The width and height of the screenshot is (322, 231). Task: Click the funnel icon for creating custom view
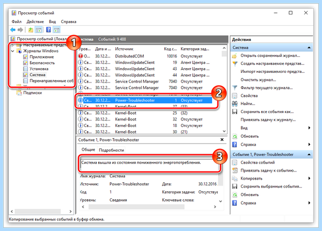pyautogui.click(x=235, y=64)
